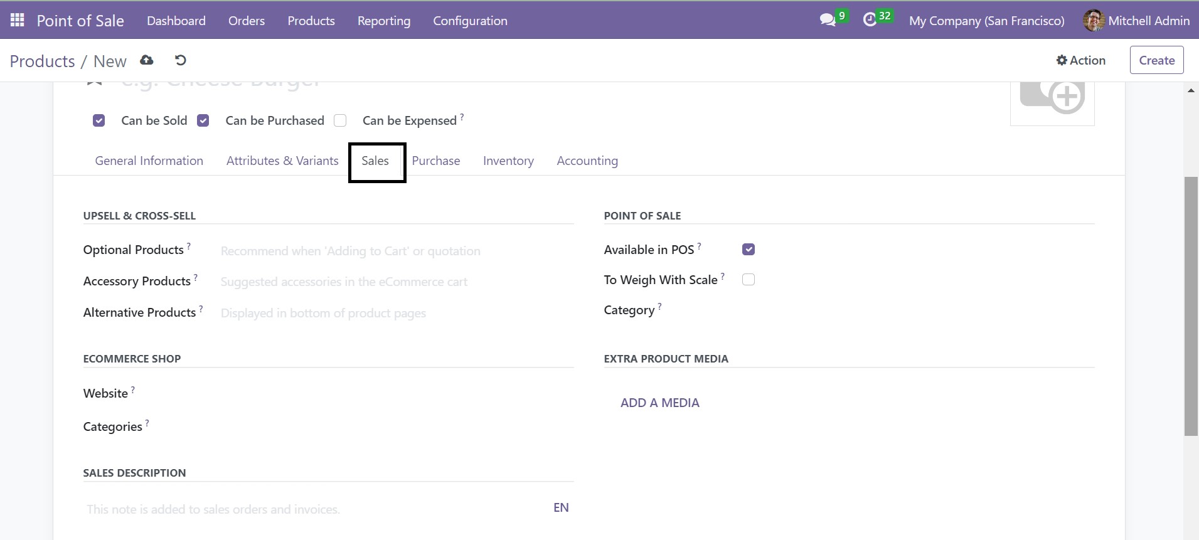Click the vertical scrollbar thumb
This screenshot has width=1199, height=540.
(x=1191, y=306)
